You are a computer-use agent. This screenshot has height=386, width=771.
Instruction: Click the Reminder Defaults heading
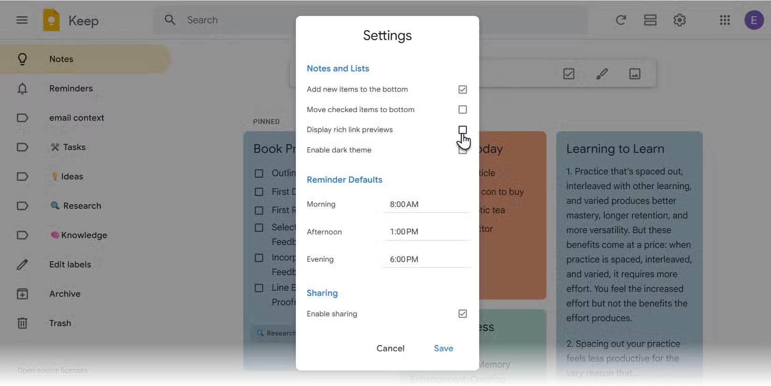344,179
